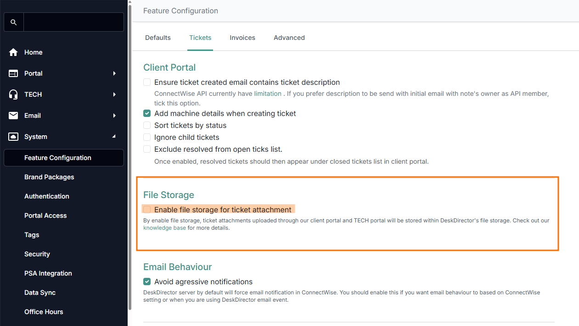Click inside the sidebar search field
Viewport: 579px width, 326px height.
[73, 22]
